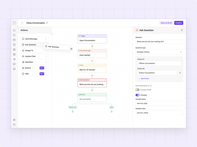Go back with the arrow button
The width and height of the screenshot is (197, 147).
[22, 23]
